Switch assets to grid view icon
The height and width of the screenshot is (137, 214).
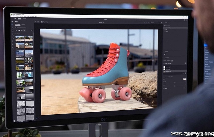32,30
